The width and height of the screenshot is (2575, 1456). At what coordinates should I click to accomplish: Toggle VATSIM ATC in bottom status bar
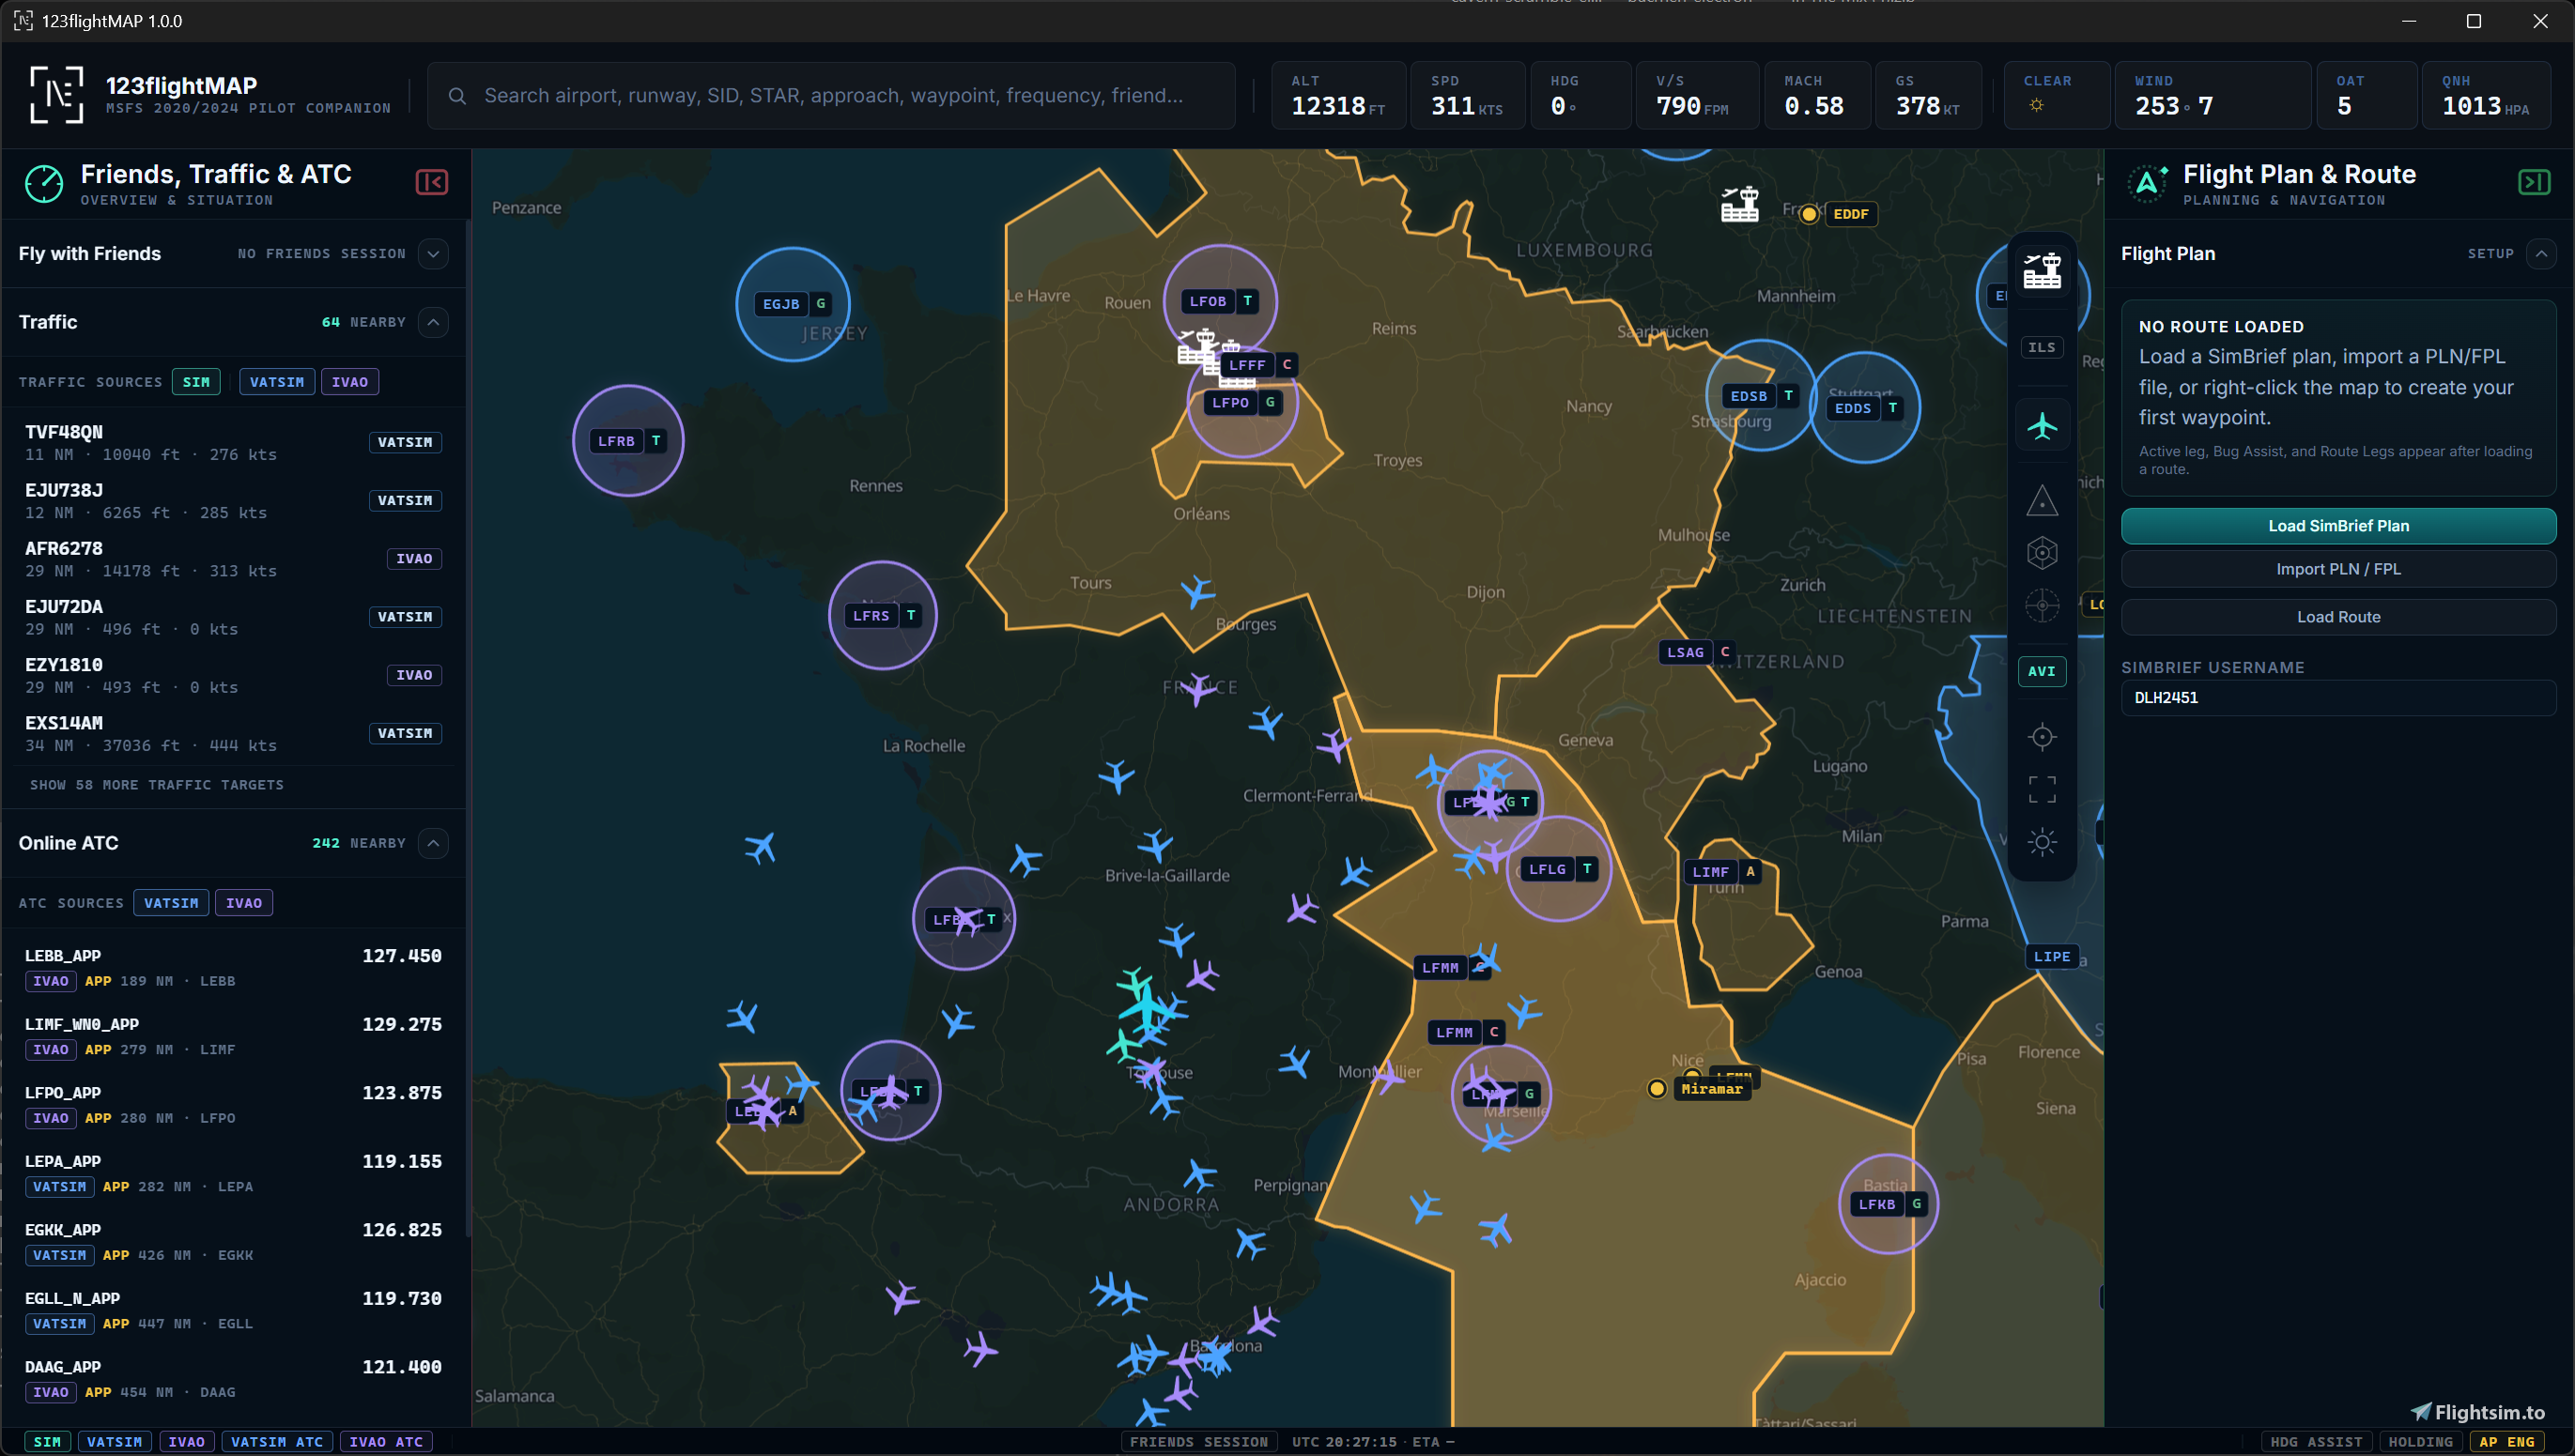[277, 1442]
